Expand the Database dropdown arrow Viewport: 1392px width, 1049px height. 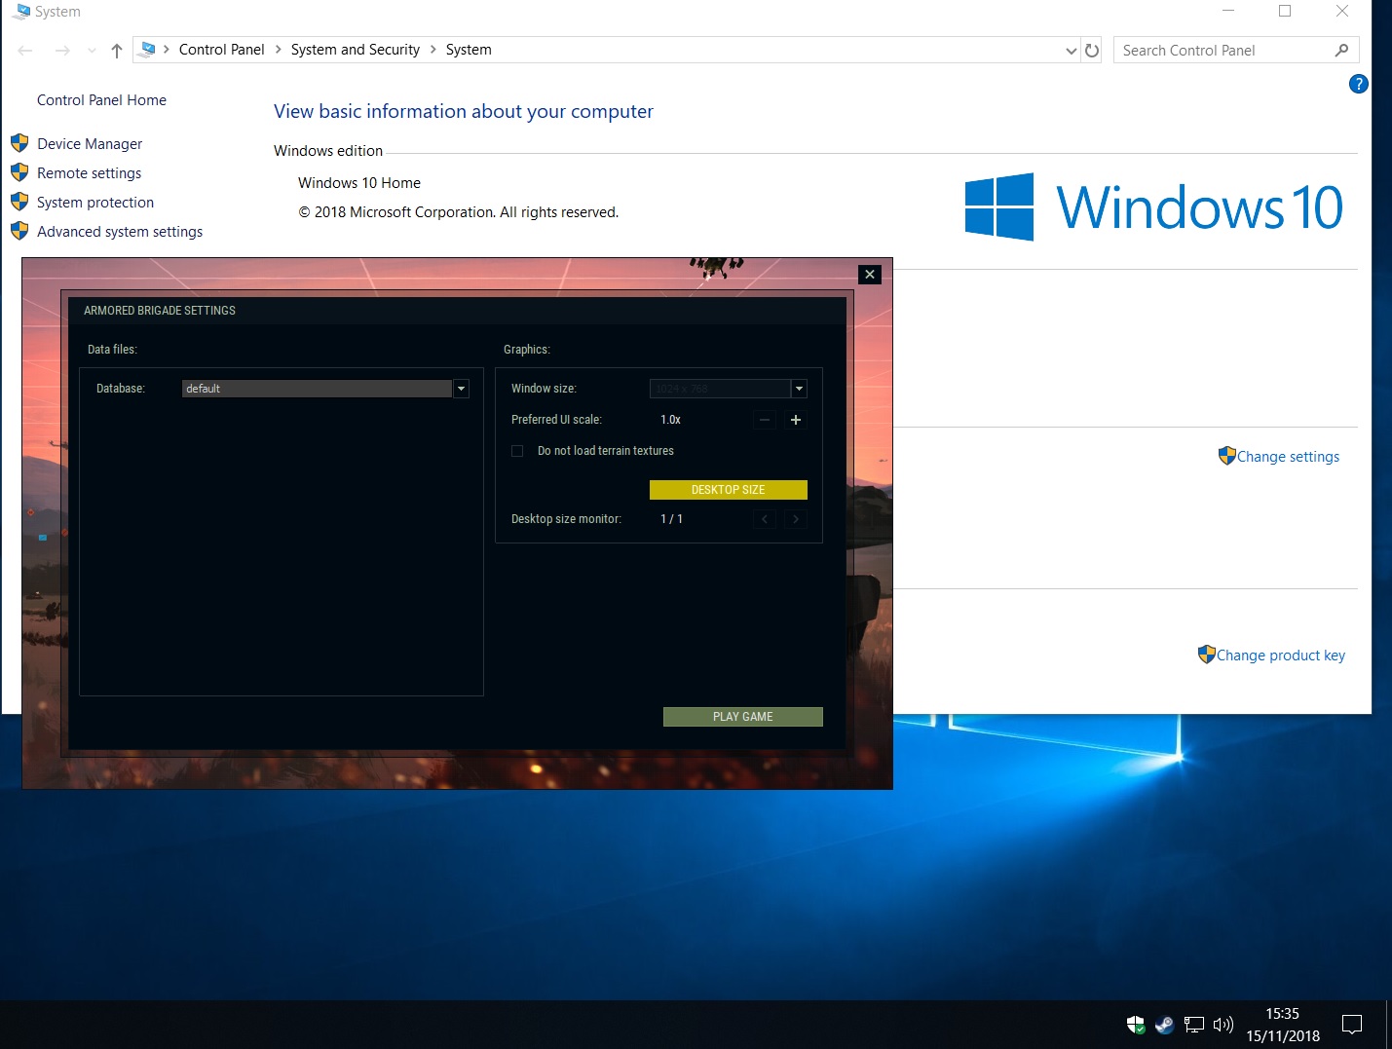462,389
